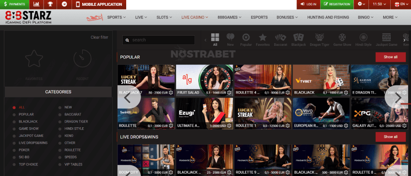This screenshot has height=176, width=411.
Task: Open the 11:50 time zone menu
Action: pos(379,4)
